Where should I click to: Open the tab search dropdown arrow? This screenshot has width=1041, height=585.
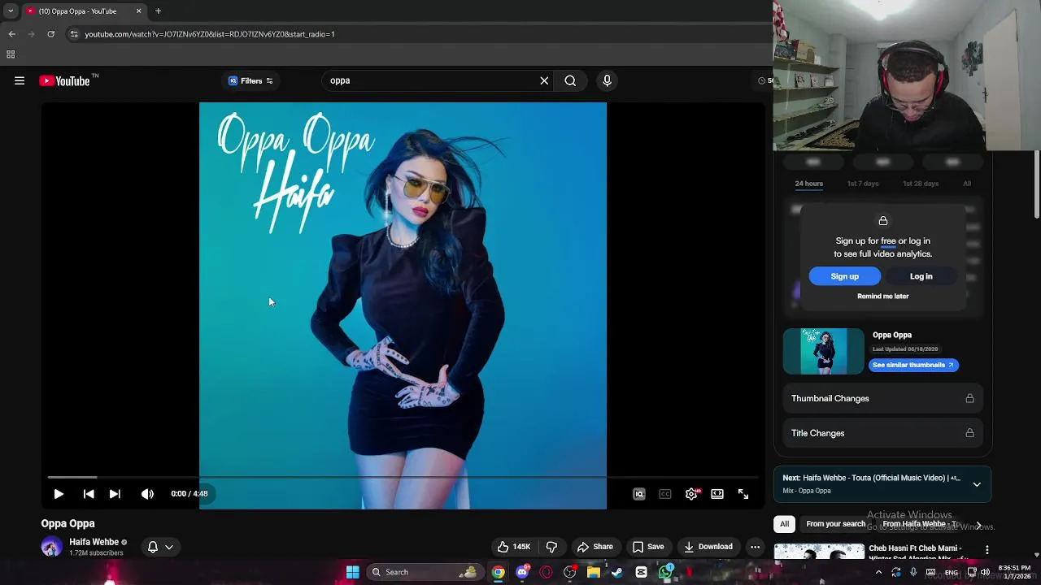coord(11,11)
